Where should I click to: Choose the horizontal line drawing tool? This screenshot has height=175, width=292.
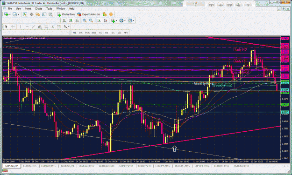pos(27,27)
